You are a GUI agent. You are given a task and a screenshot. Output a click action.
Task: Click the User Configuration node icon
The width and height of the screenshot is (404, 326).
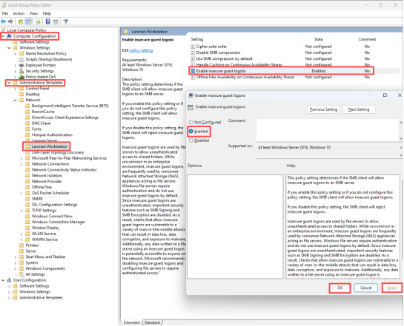(9, 280)
